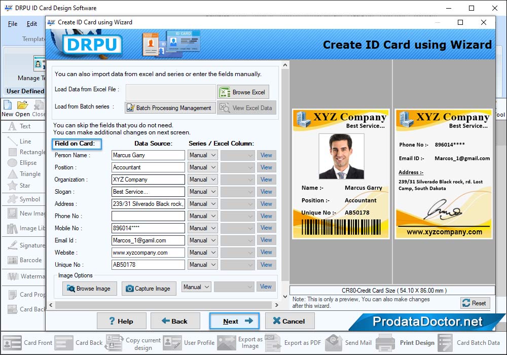
Task: Click the New Image tool icon
Action: [x=12, y=214]
